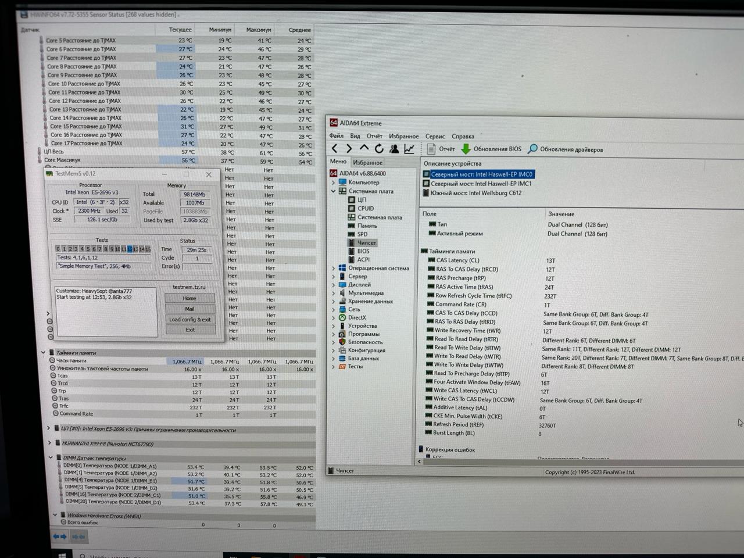Collapse the Системная плата tree node
This screenshot has height=558, width=744.
(333, 191)
